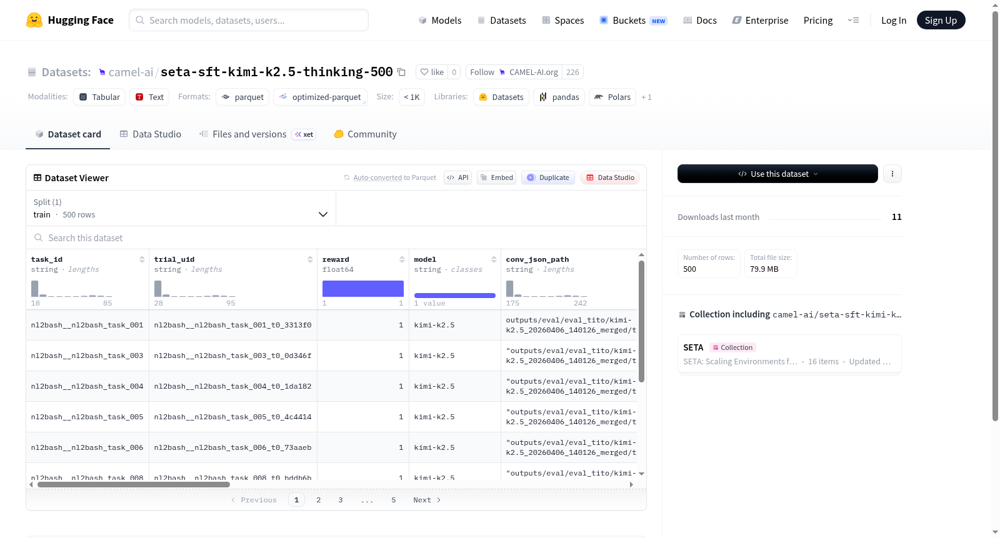
Task: Click the model classes distribution bar
Action: click(x=455, y=295)
